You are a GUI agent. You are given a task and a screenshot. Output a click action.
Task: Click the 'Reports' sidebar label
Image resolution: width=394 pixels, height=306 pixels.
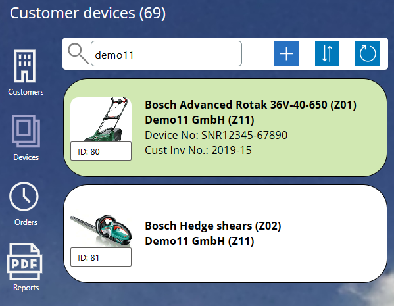[x=26, y=288]
